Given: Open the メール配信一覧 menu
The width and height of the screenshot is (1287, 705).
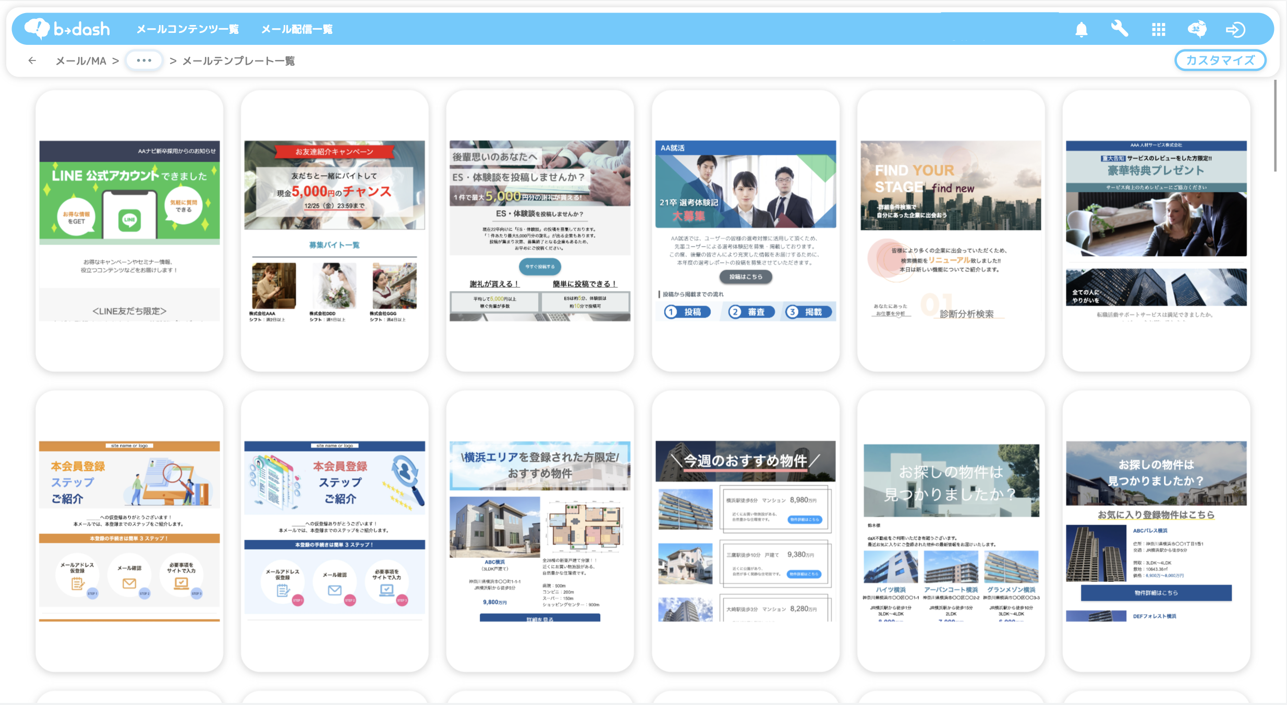Looking at the screenshot, I should pos(297,29).
